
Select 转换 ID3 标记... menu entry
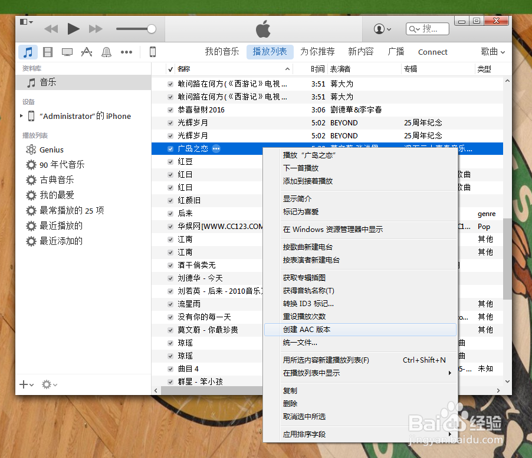click(x=360, y=304)
